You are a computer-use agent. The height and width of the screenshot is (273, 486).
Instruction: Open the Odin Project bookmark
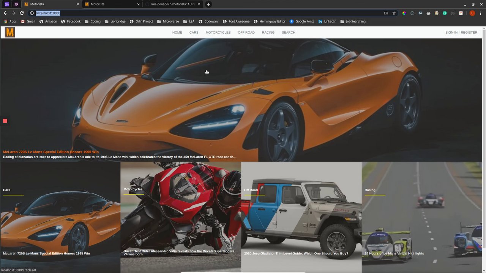tap(141, 22)
